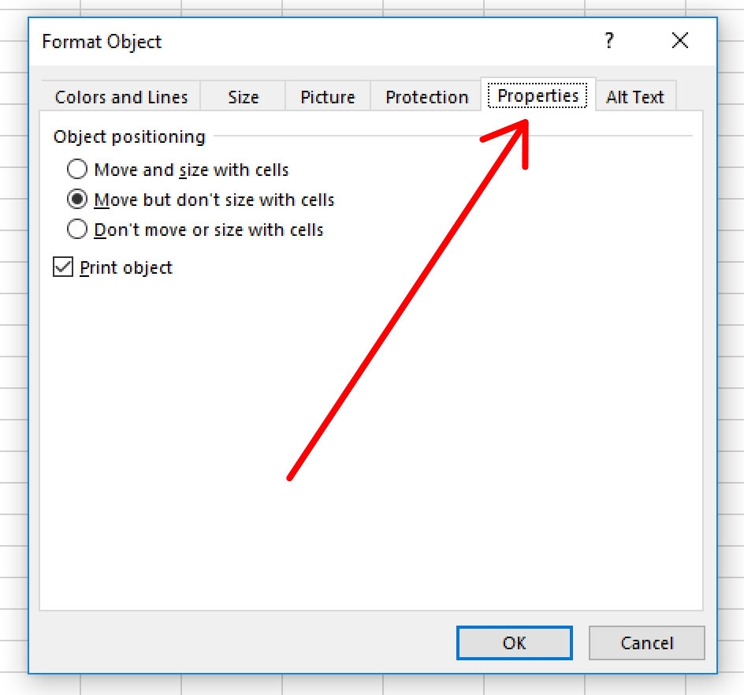Click the Print object label text
Viewport: 744px width, 695px height.
click(x=126, y=267)
